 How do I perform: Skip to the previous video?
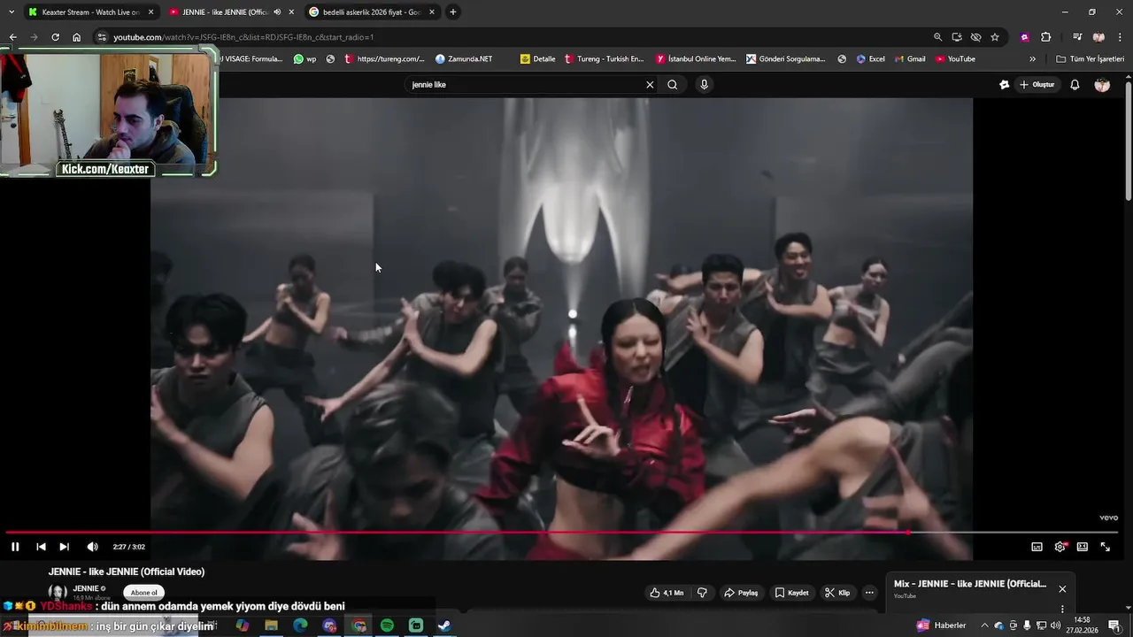[x=41, y=547]
